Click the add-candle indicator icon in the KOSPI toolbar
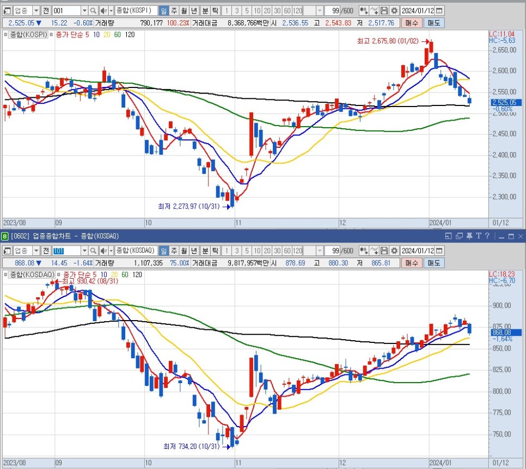 364,11
